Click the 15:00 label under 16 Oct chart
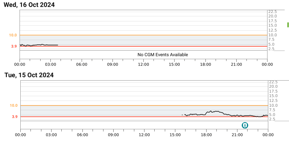This screenshot has height=141, width=289. click(175, 65)
